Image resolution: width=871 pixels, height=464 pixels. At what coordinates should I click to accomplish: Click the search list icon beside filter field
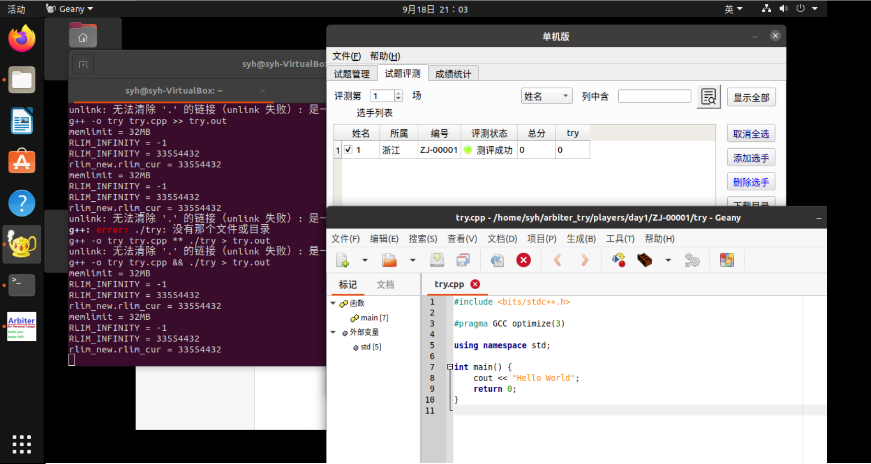(x=708, y=97)
